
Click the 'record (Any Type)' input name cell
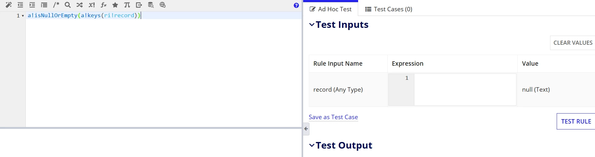(x=348, y=90)
